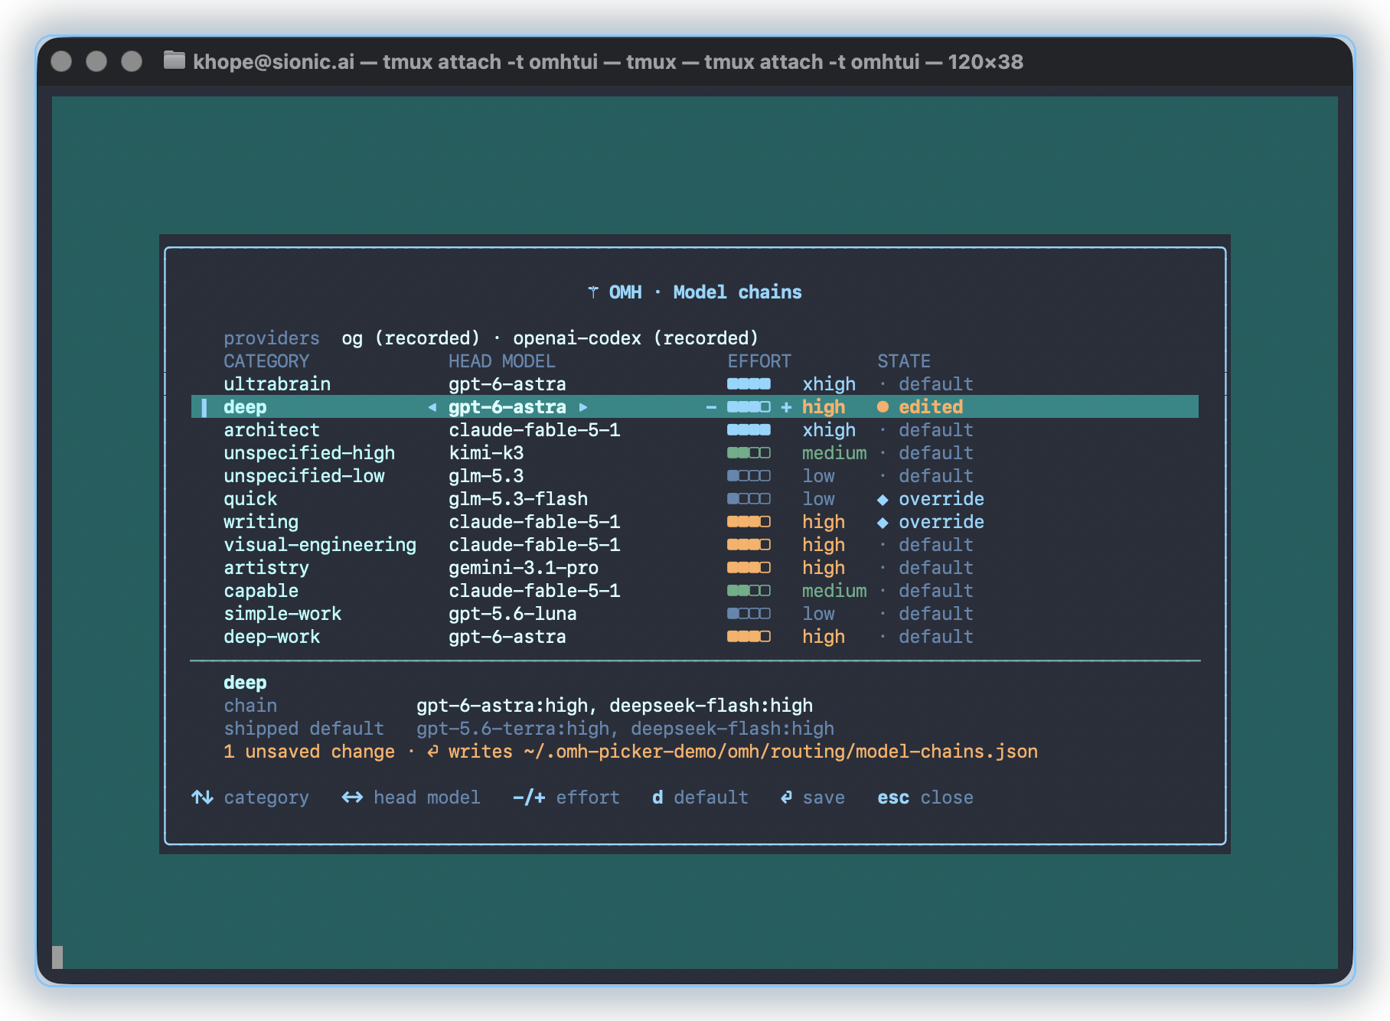Screen dimensions: 1390x1021
Task: Click the low effort bar in simple-work row
Action: 749,614
